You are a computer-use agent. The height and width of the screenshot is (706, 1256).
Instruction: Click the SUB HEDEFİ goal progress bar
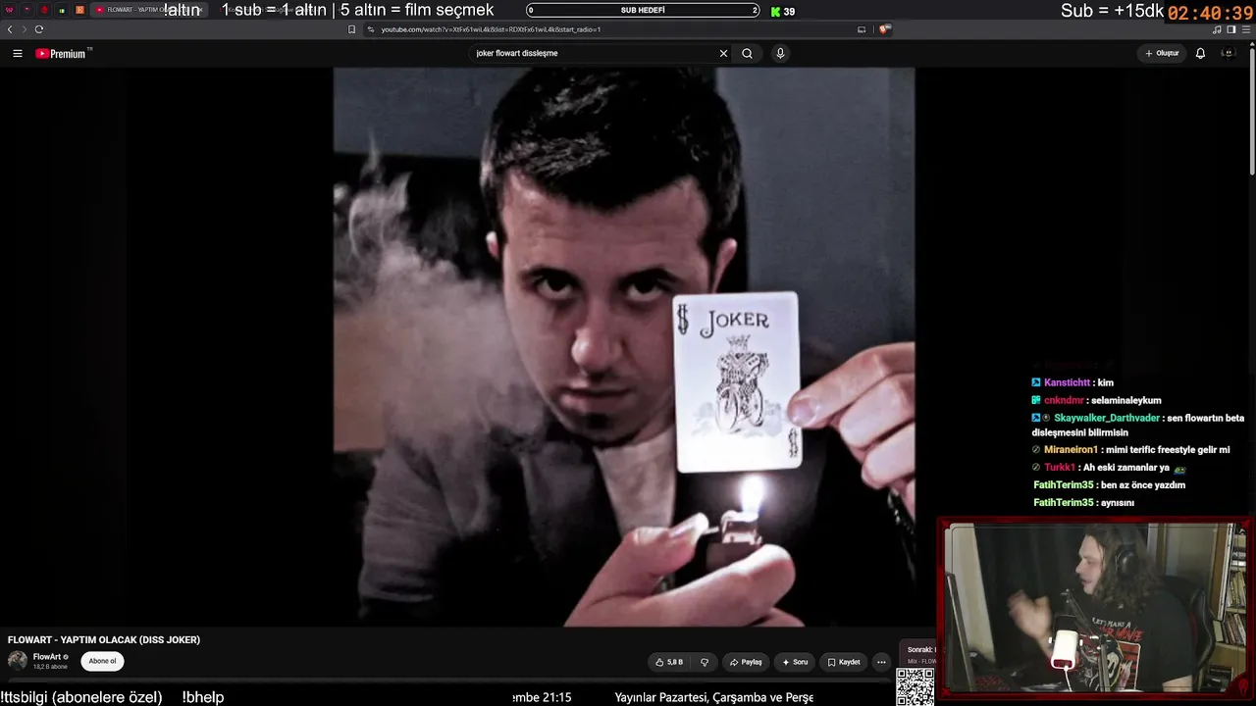point(643,11)
